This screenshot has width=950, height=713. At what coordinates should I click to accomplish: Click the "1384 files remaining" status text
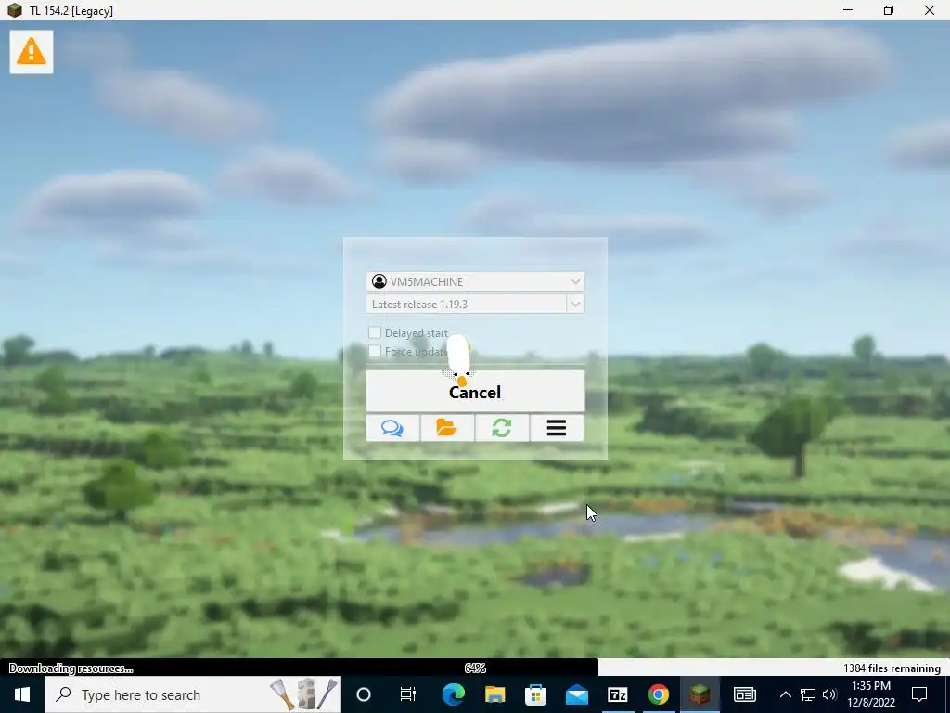(892, 668)
